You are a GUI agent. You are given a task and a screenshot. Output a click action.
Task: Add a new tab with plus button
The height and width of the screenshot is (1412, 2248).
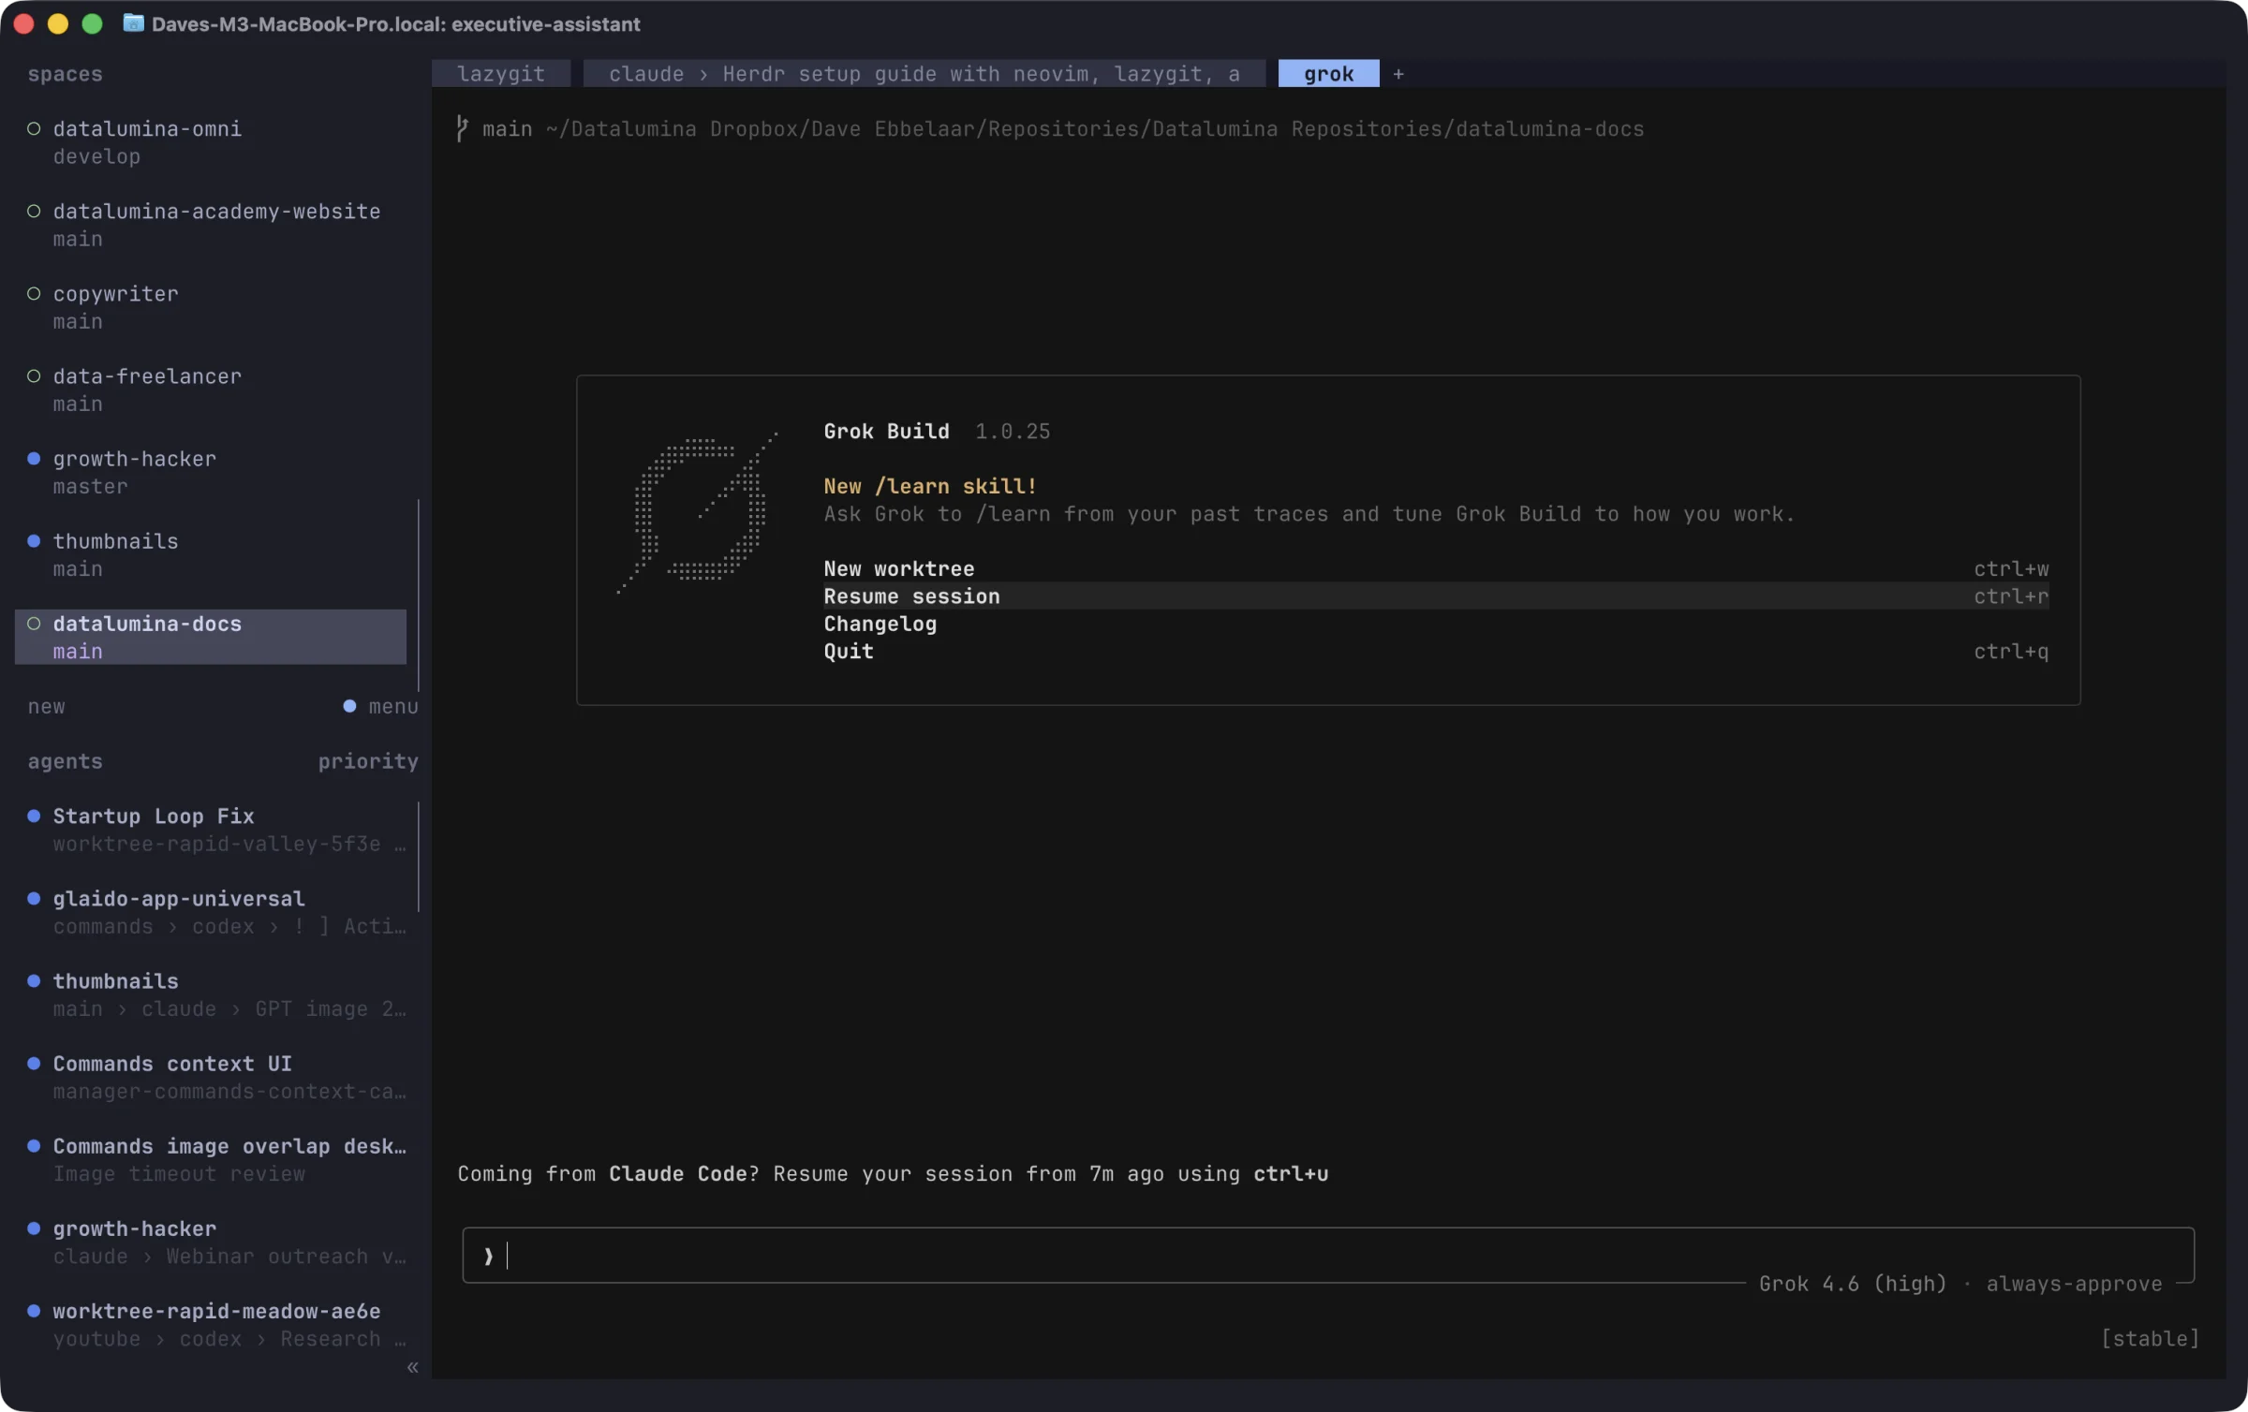coord(1398,74)
